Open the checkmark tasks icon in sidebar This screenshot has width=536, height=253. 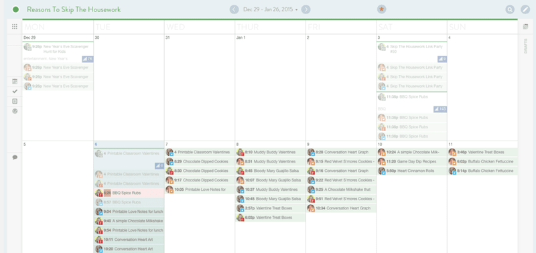coord(15,91)
